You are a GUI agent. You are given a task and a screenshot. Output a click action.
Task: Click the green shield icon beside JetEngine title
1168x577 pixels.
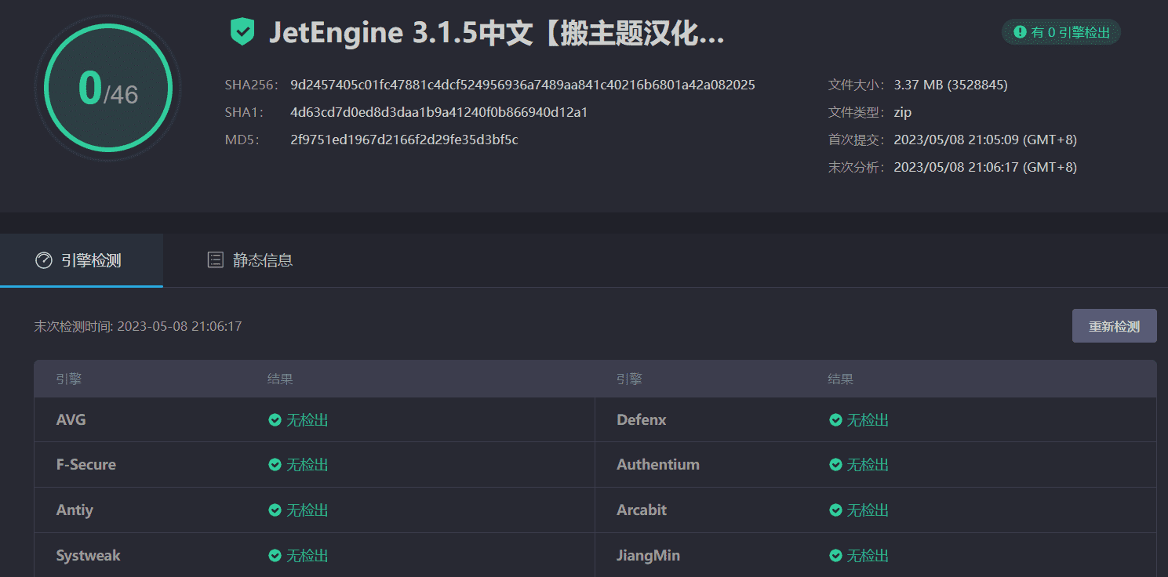point(242,32)
